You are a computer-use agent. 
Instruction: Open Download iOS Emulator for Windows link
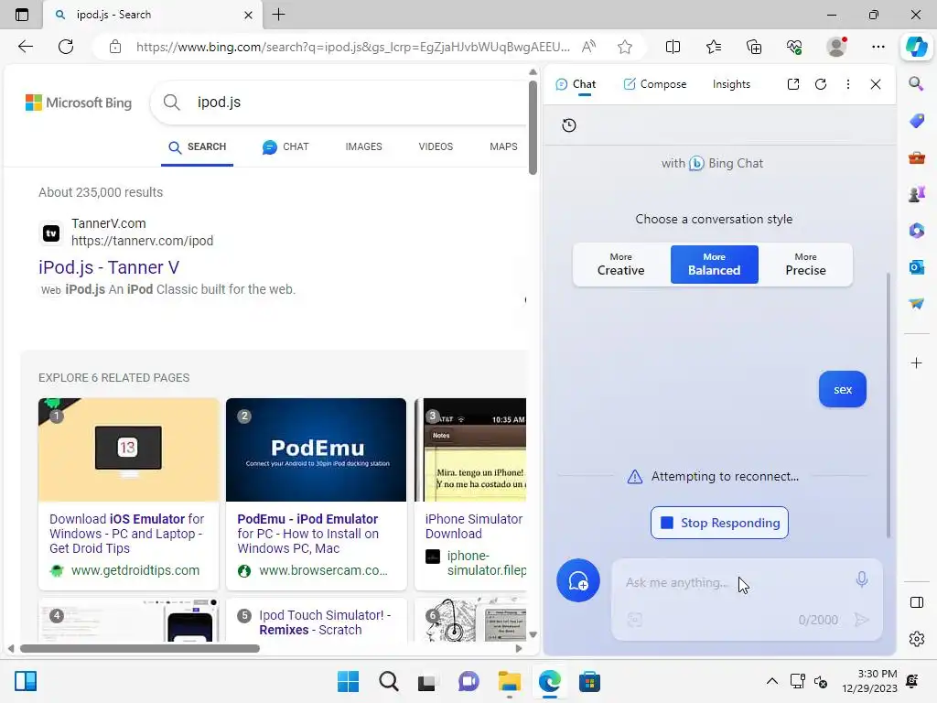(126, 534)
